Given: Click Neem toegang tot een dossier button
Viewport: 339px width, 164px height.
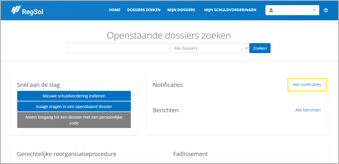Looking at the screenshot, I should point(74,120).
